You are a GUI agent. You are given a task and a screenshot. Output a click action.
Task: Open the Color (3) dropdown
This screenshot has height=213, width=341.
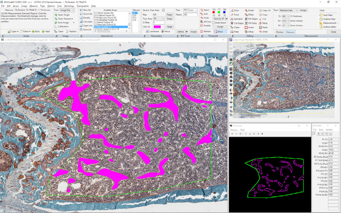tap(159, 27)
